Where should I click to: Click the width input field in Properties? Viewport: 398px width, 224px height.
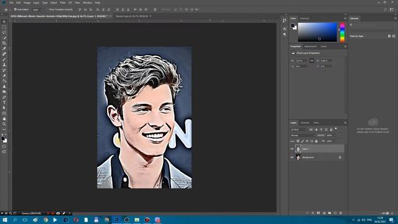click(301, 61)
